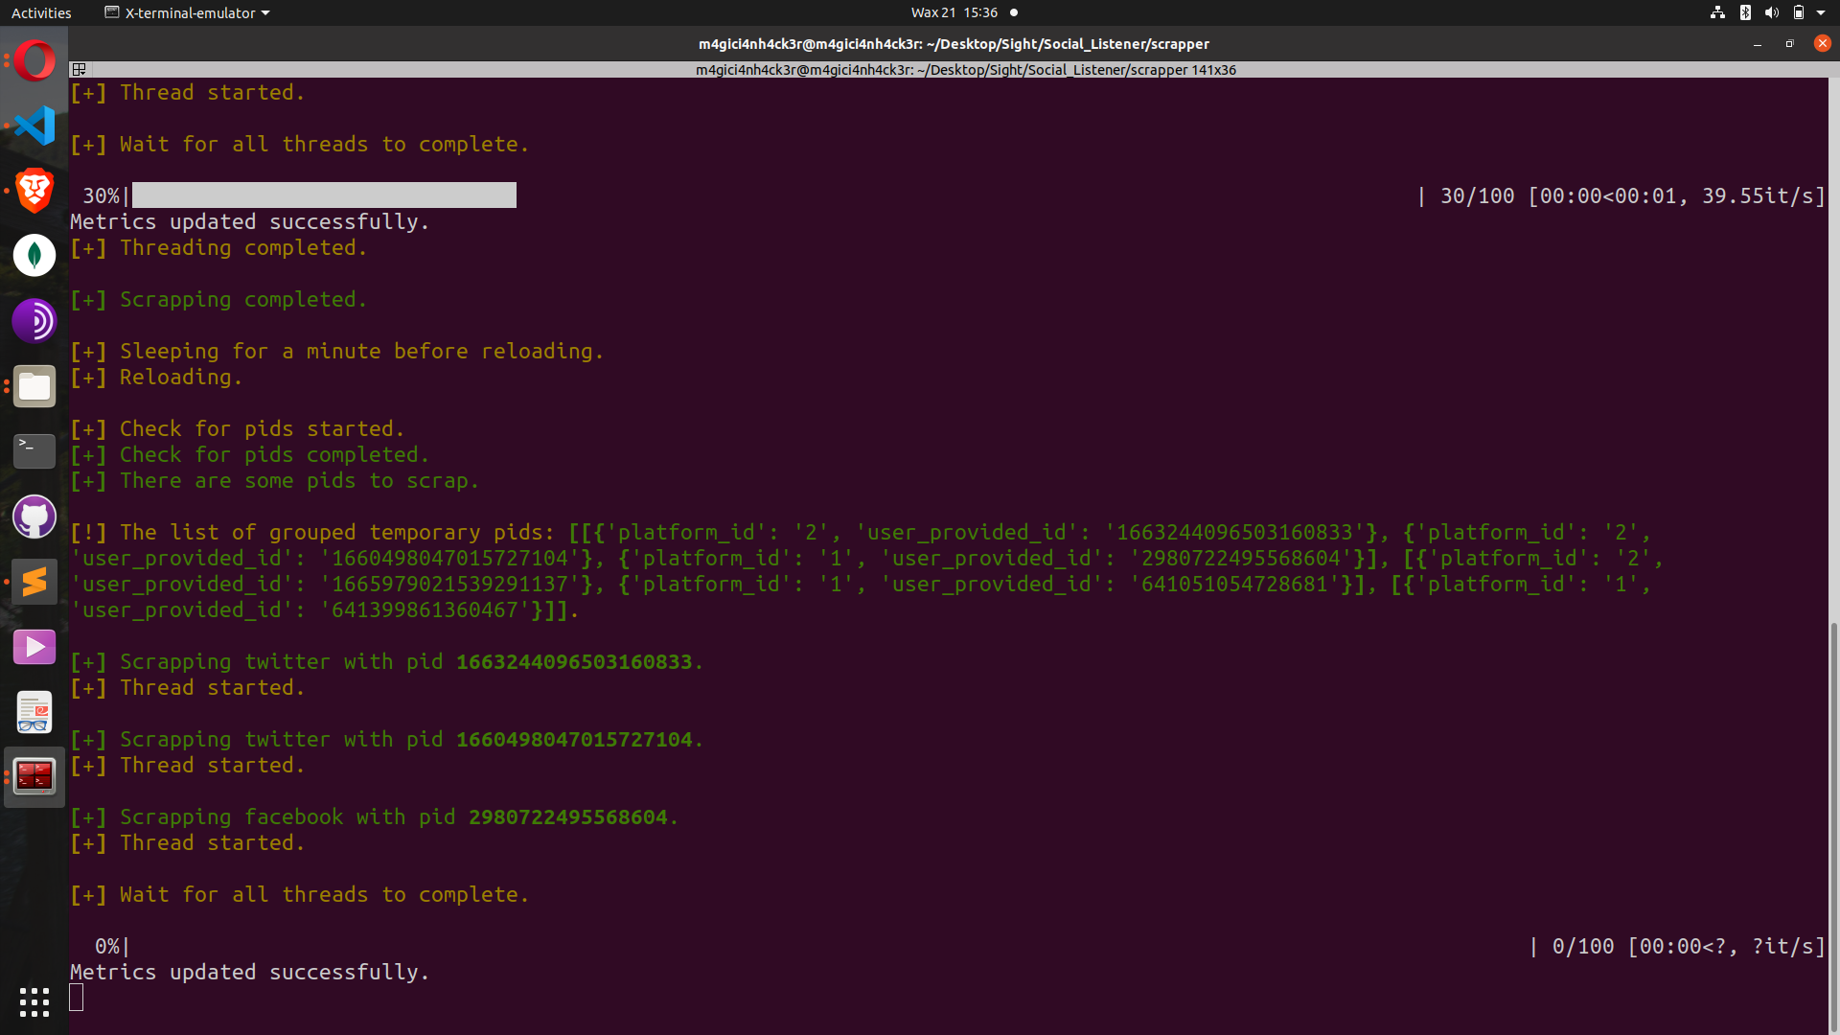Launch Sublime Text from dock
The image size is (1840, 1035).
tap(34, 582)
